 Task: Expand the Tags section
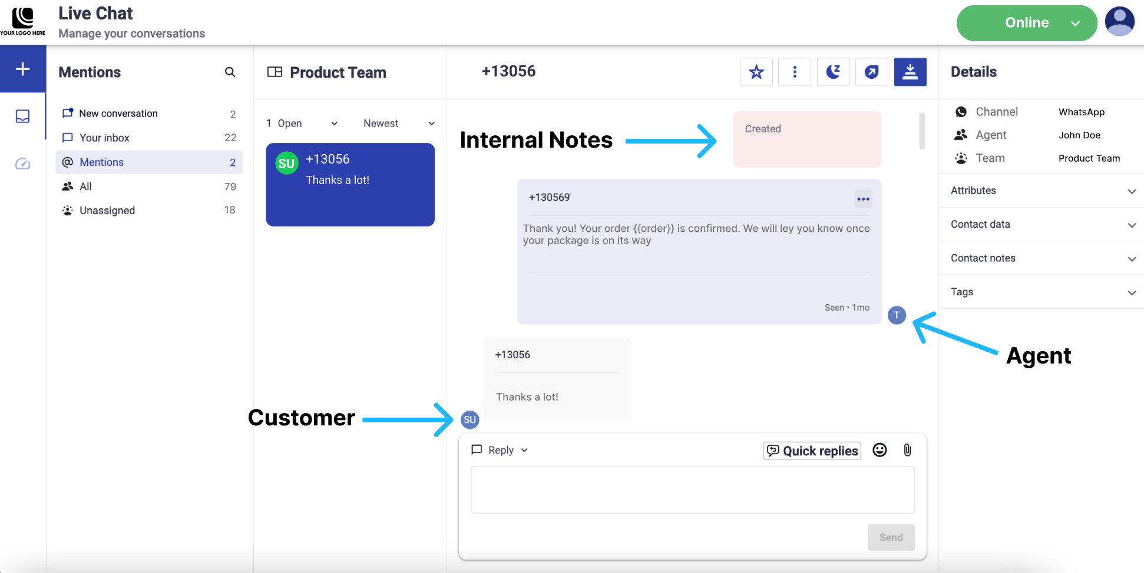coord(1041,292)
